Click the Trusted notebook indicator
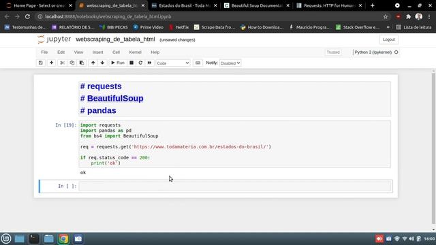This screenshot has width=436, height=245. pos(333,52)
